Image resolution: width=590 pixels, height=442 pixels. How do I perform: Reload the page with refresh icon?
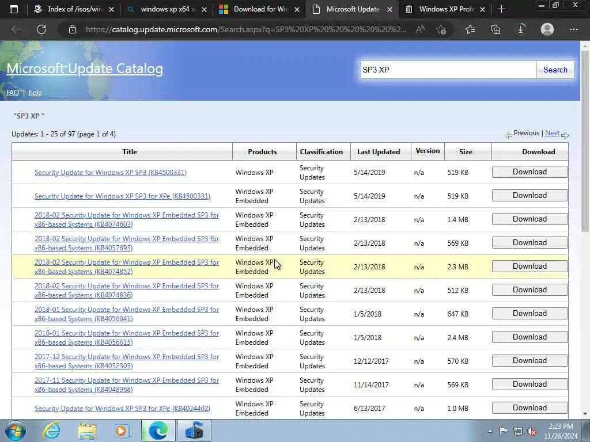41,29
